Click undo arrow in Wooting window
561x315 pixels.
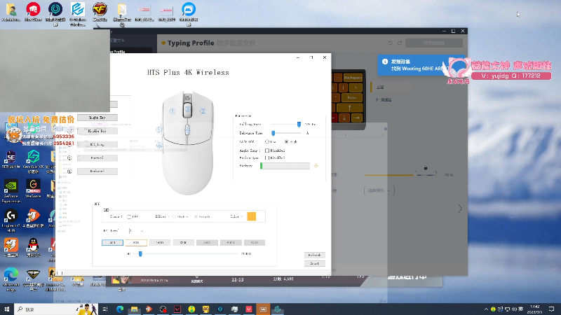390,43
